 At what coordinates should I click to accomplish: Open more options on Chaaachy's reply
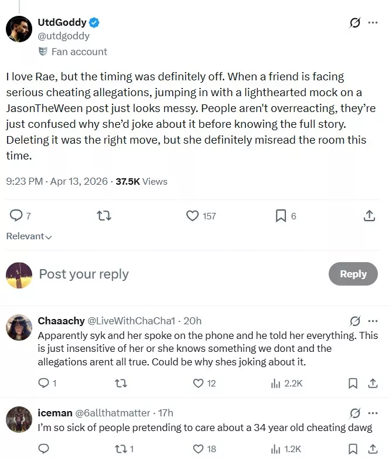click(x=373, y=321)
